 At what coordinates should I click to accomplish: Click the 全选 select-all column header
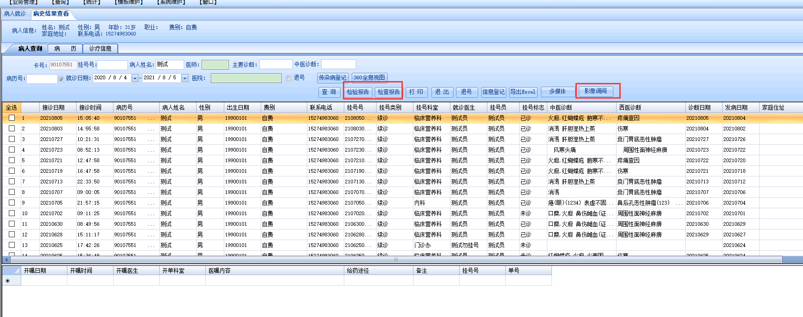[11, 107]
